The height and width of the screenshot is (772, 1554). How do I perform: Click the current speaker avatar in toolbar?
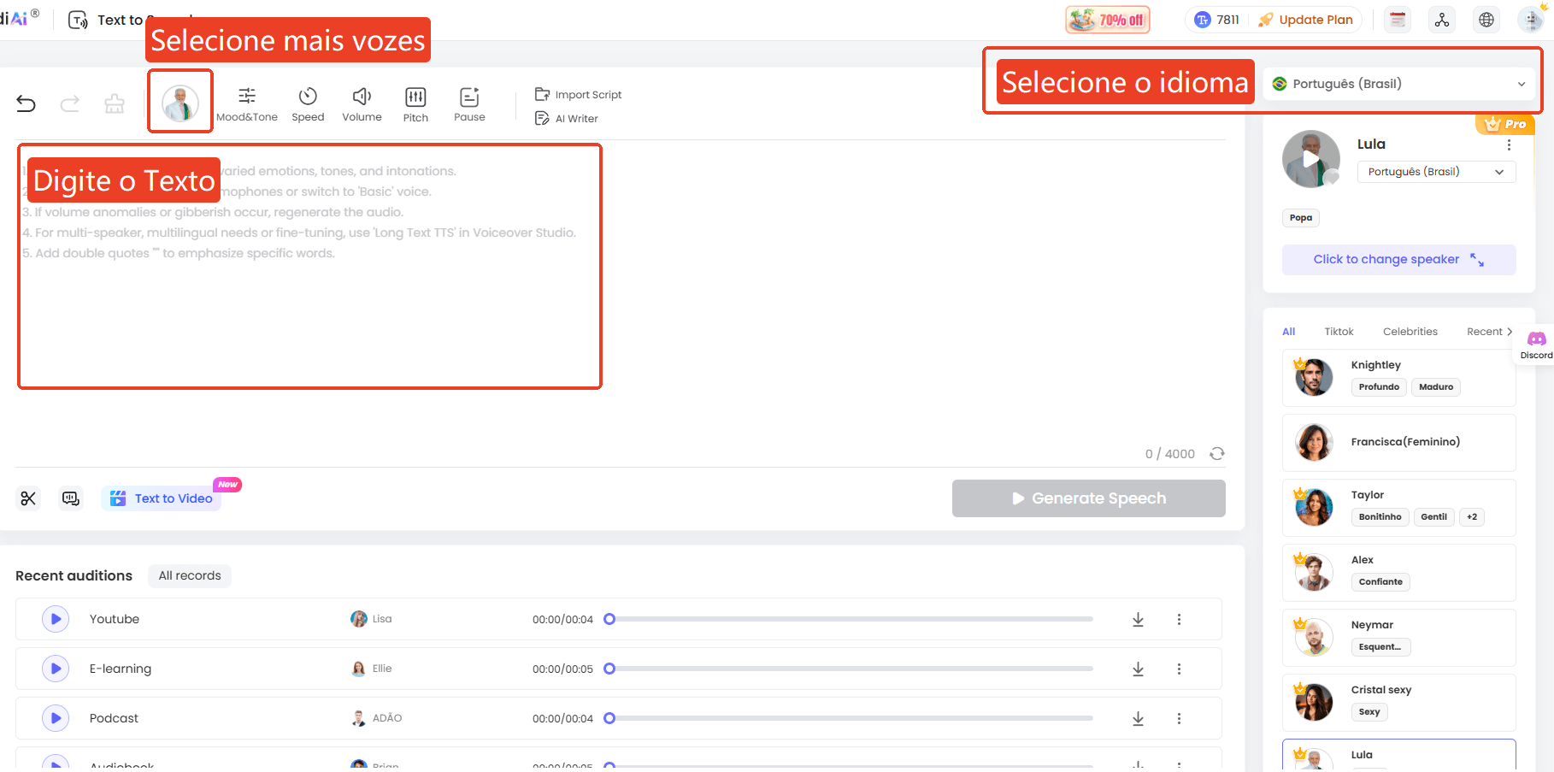coord(180,103)
